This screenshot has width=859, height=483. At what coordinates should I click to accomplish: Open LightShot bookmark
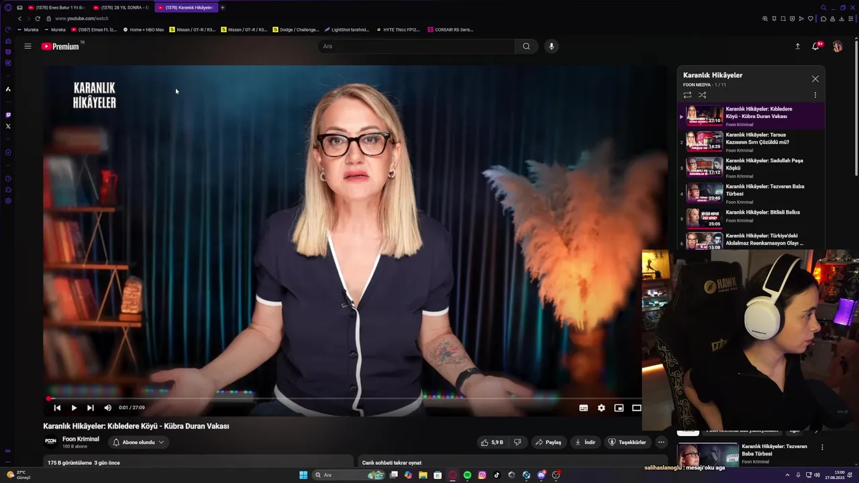347,30
